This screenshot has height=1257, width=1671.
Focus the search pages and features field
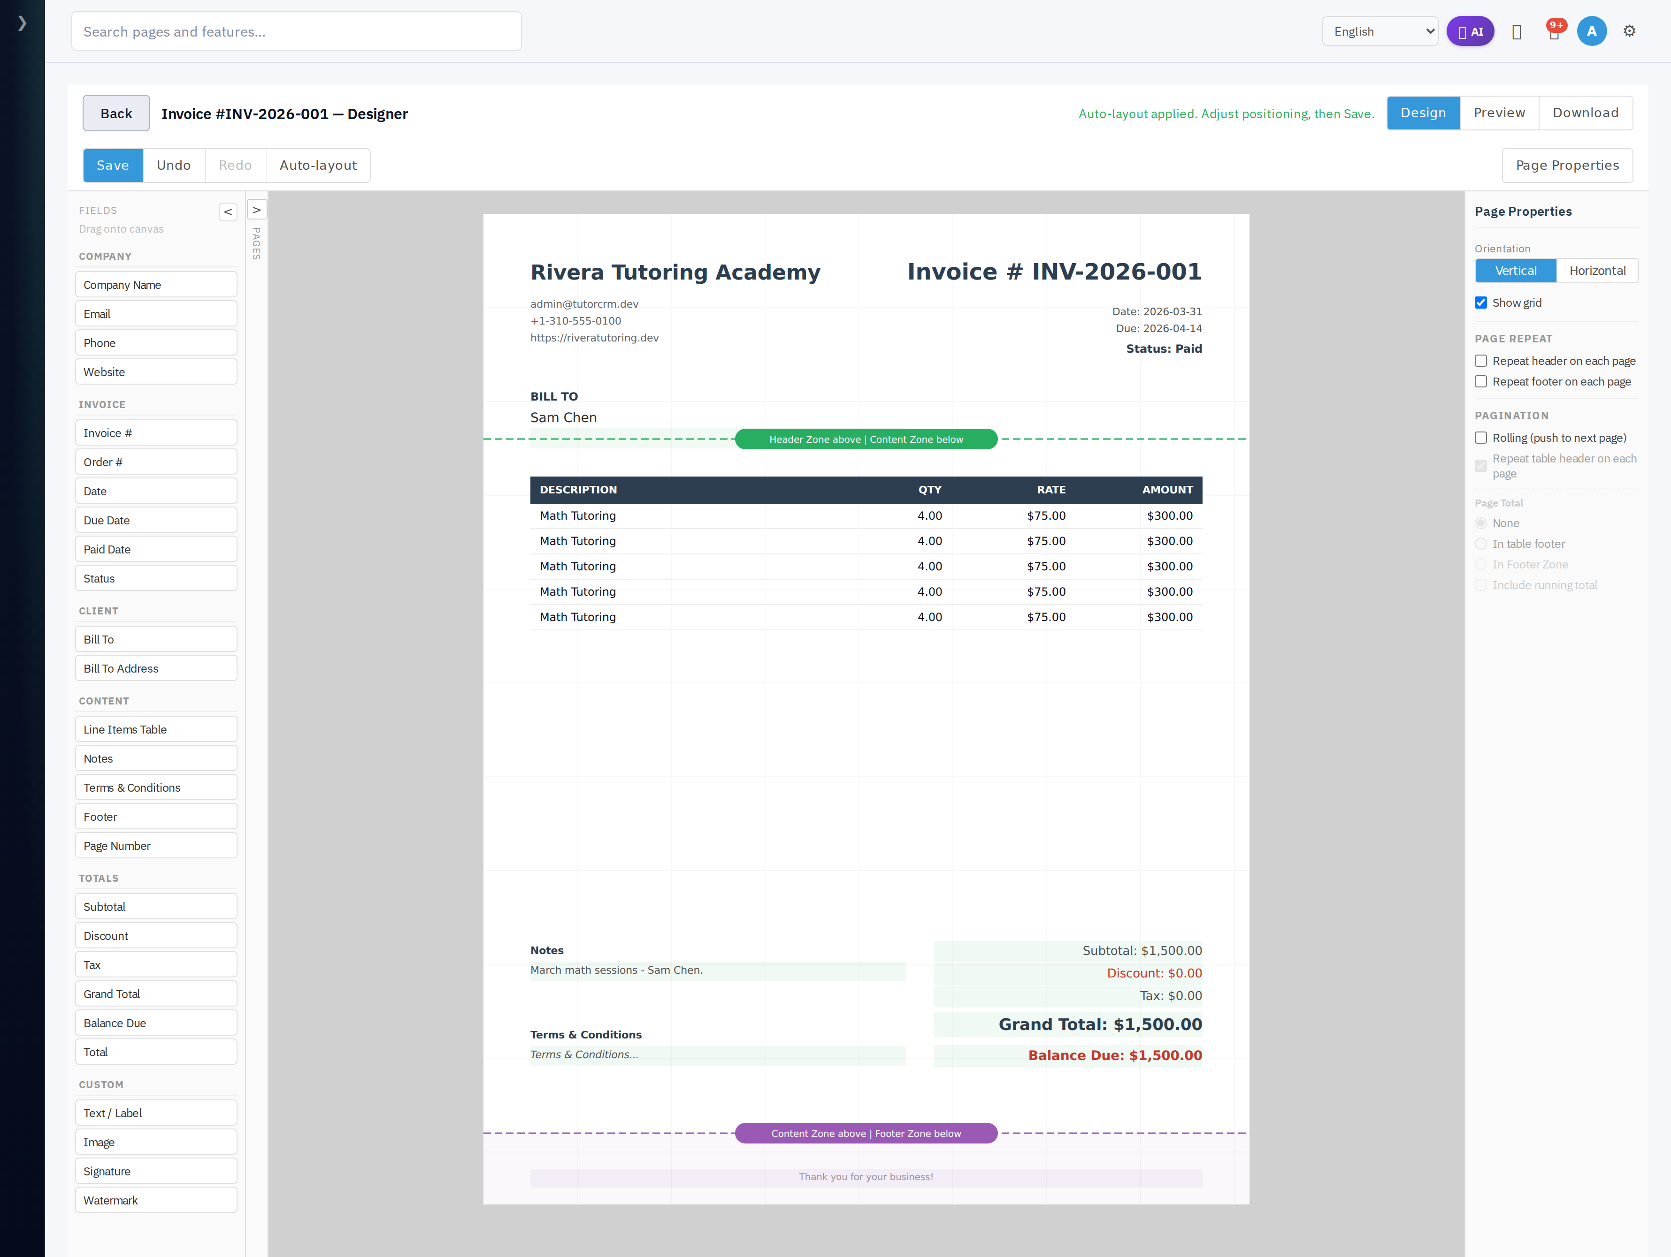(296, 32)
